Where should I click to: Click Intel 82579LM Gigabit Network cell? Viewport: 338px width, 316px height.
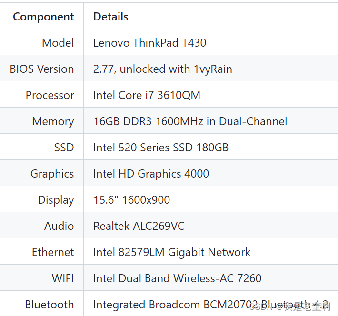click(x=171, y=252)
